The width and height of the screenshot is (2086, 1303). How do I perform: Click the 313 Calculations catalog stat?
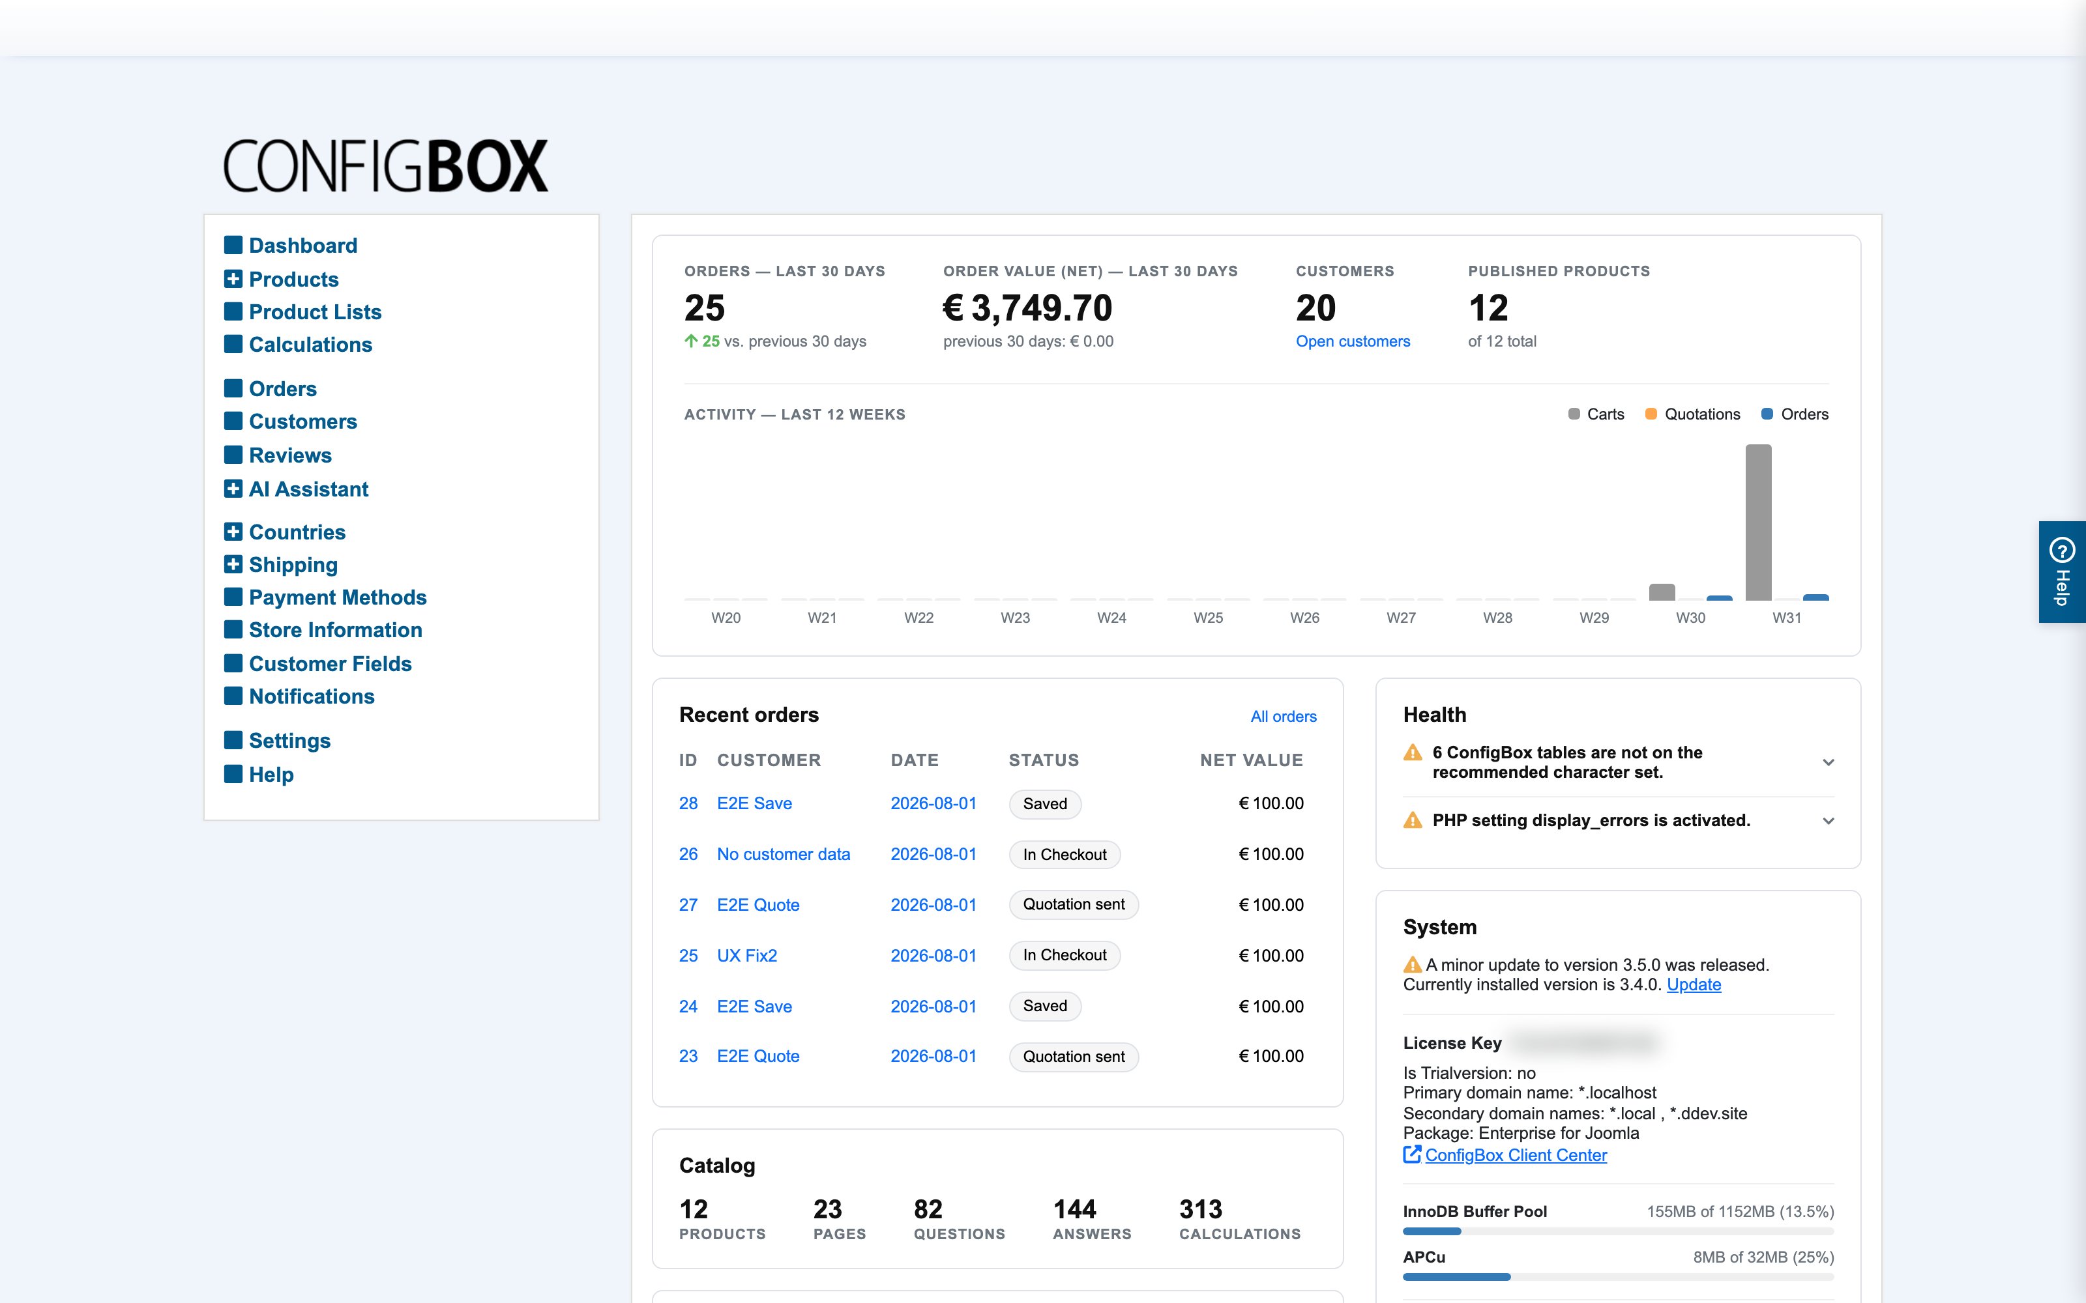[1239, 1220]
